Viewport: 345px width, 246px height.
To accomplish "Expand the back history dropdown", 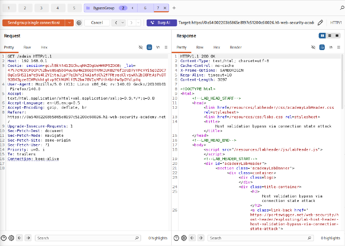I will [123, 23].
